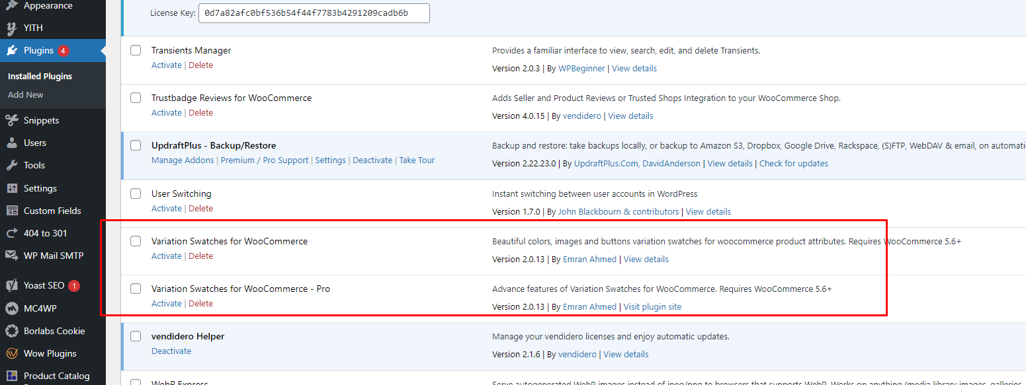View details for Trustbadge Reviews

tap(630, 116)
